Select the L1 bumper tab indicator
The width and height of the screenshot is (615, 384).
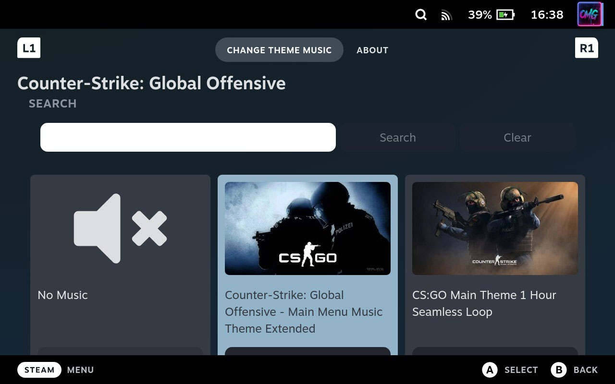click(x=29, y=48)
